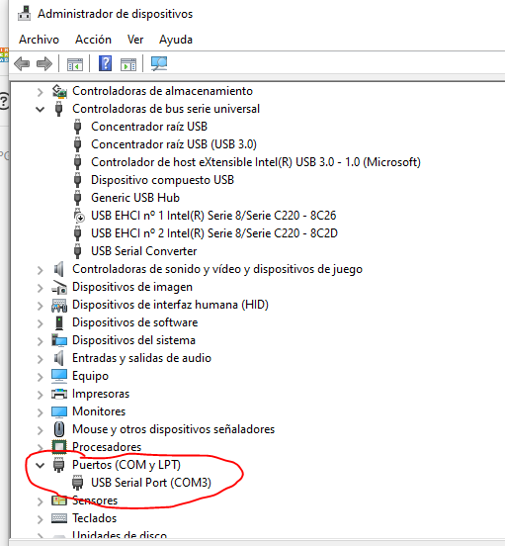
Task: Expand the Monitores node chevron
Action: (x=40, y=411)
